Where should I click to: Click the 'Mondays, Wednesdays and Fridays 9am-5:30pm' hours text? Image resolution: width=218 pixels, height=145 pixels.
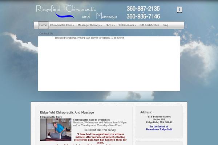[100, 123]
